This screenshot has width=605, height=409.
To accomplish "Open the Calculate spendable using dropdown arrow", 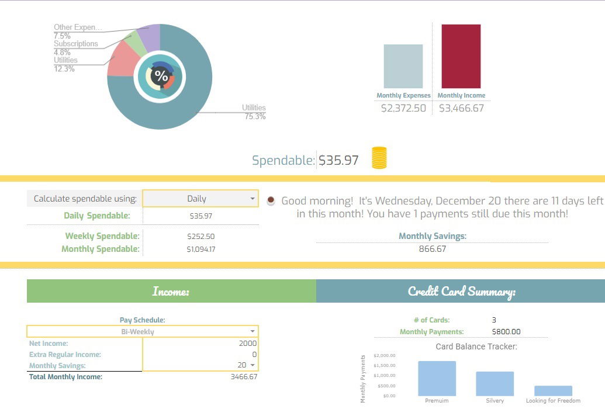I will pos(253,199).
